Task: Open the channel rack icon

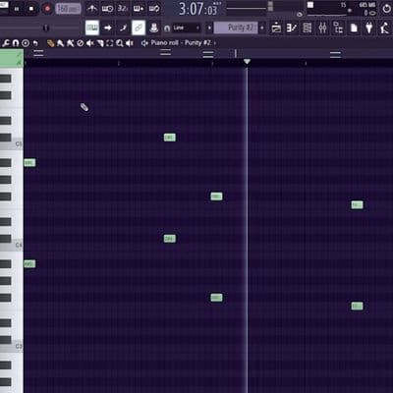Action: coord(308,28)
